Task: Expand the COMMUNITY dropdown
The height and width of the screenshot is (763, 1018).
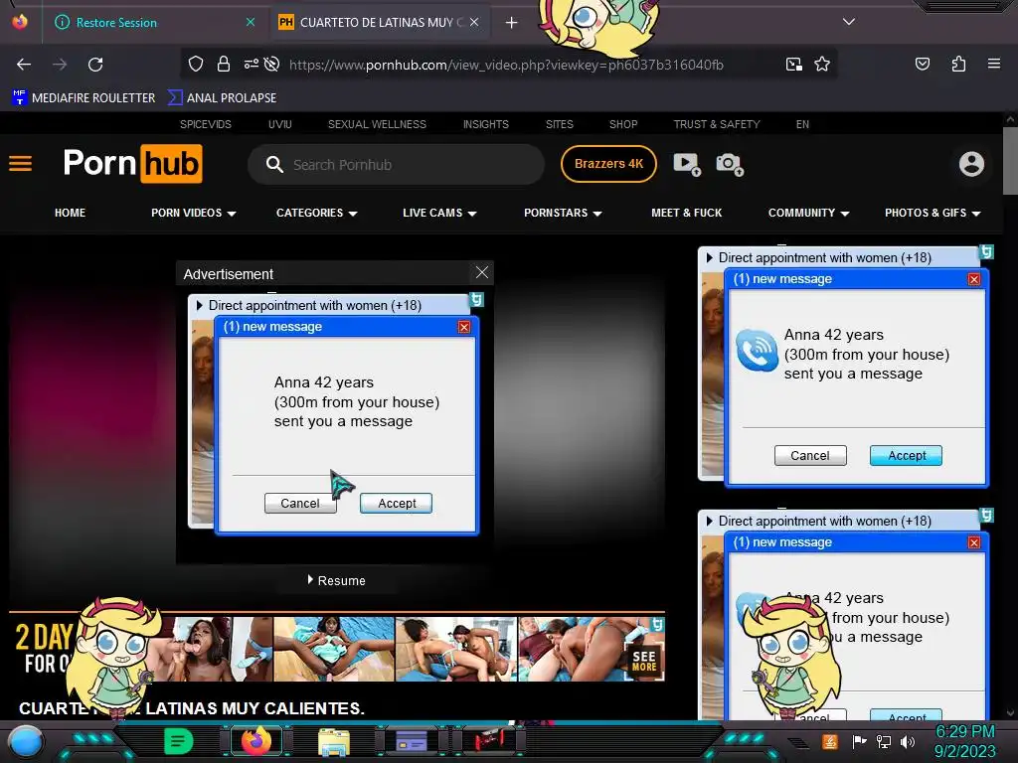Action: pos(808,213)
